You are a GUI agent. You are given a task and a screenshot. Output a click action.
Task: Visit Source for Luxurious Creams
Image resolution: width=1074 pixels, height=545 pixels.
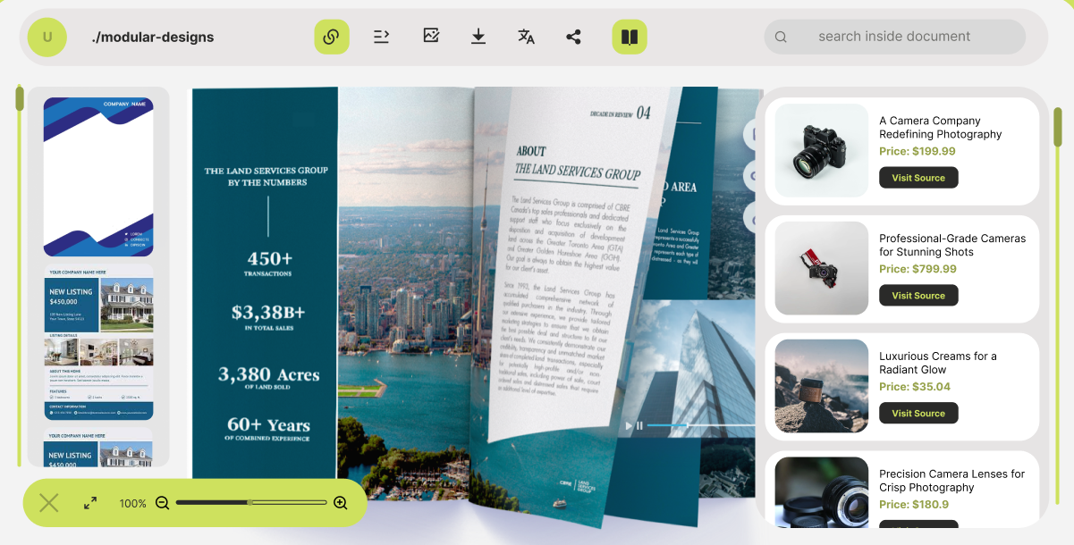pos(918,414)
